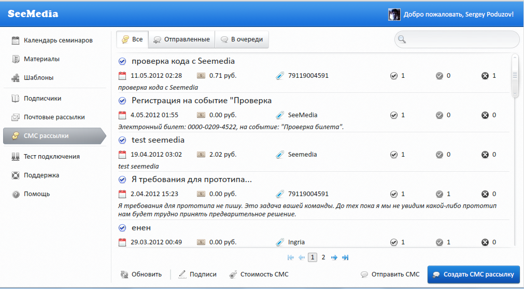Open message Я требования для прототипа...
The width and height of the screenshot is (524, 289).
(192, 180)
